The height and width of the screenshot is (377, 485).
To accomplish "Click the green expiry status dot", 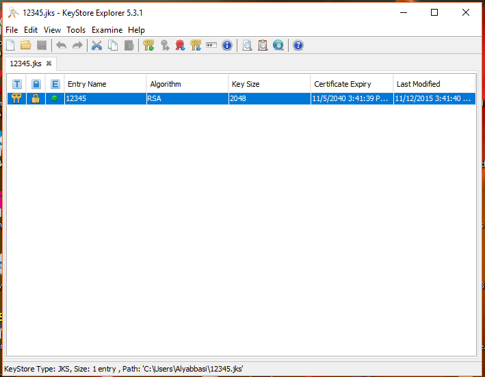I will click(55, 98).
